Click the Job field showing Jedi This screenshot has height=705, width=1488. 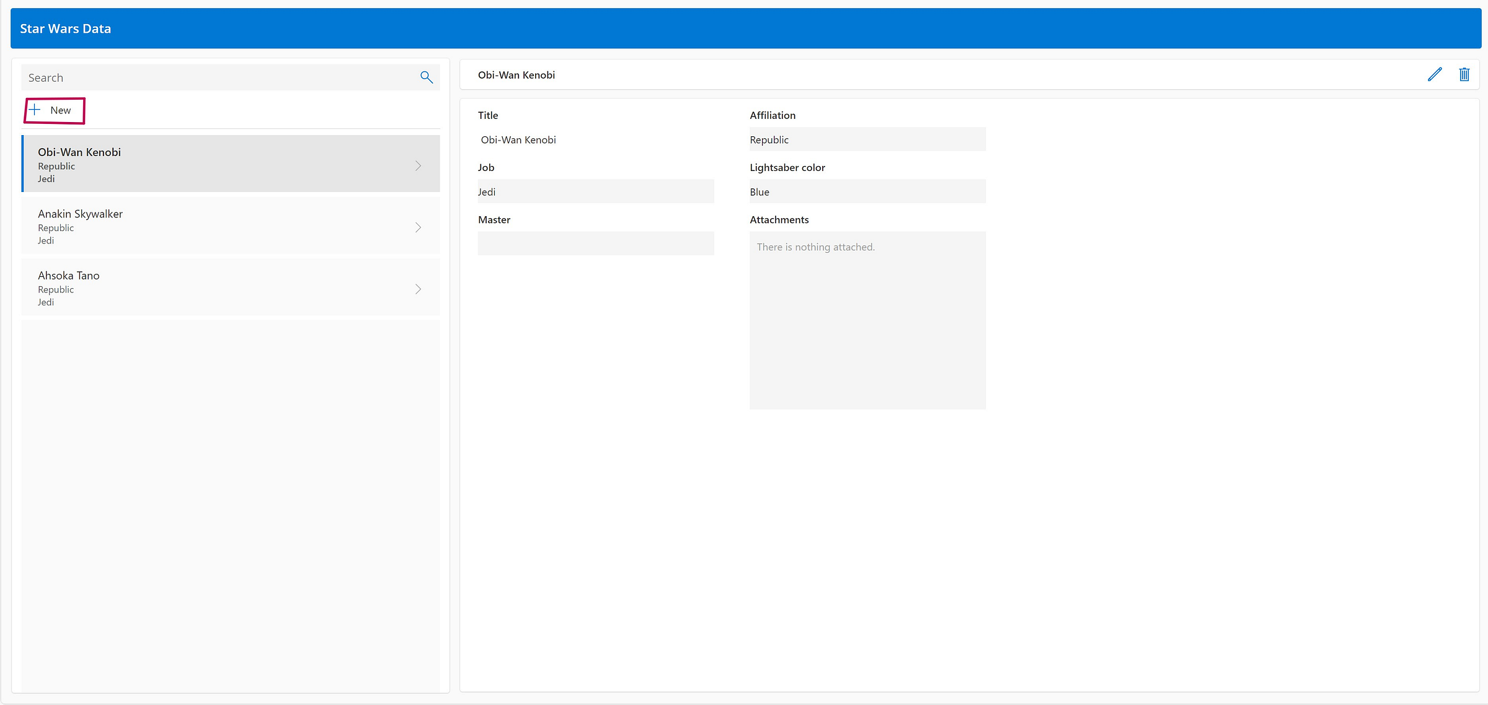(x=596, y=191)
